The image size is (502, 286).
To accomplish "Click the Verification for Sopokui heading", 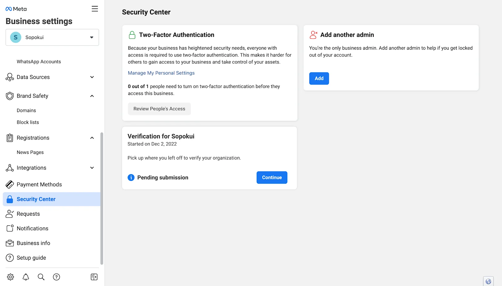I will [161, 137].
